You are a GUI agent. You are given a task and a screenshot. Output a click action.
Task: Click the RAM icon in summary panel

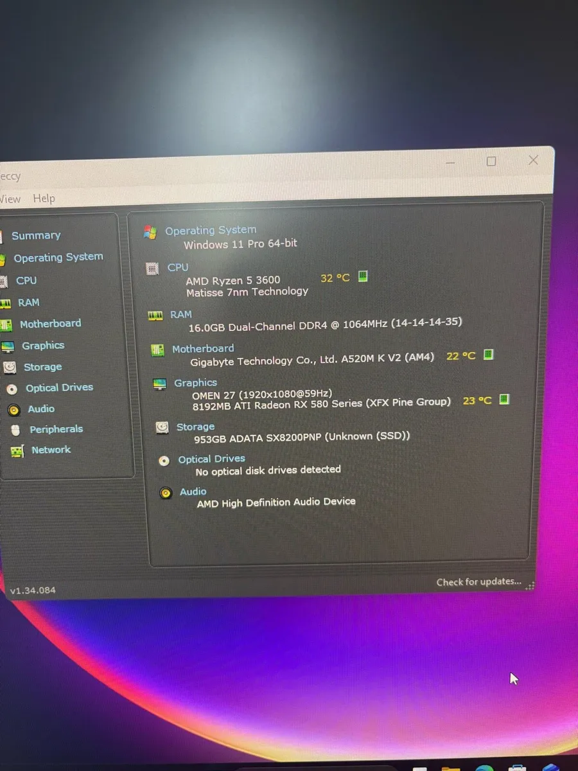155,315
